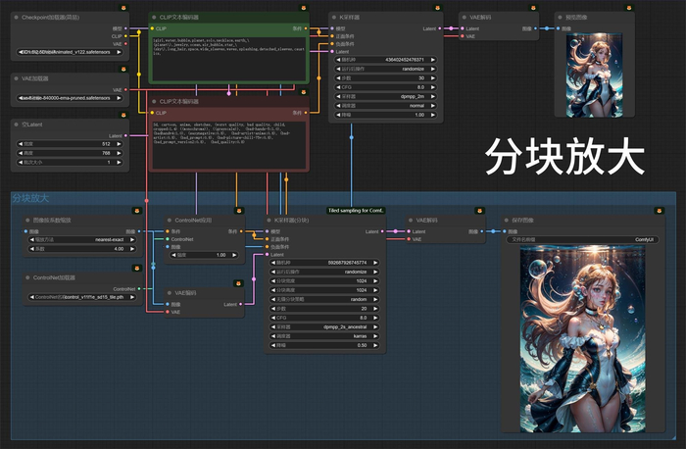The width and height of the screenshot is (686, 449).
Task: Click the Latent output slot on VAE编码 node
Action: click(x=241, y=304)
